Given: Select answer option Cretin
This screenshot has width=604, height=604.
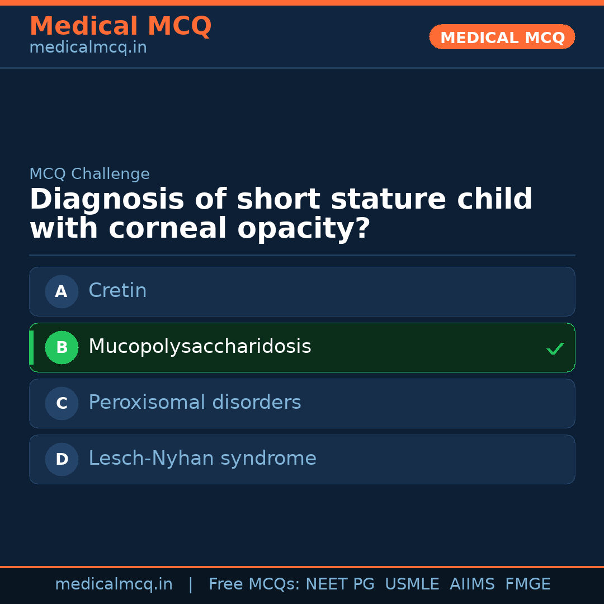Looking at the screenshot, I should (302, 291).
